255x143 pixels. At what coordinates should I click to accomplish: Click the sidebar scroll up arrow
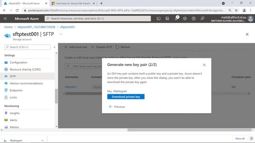56,53
